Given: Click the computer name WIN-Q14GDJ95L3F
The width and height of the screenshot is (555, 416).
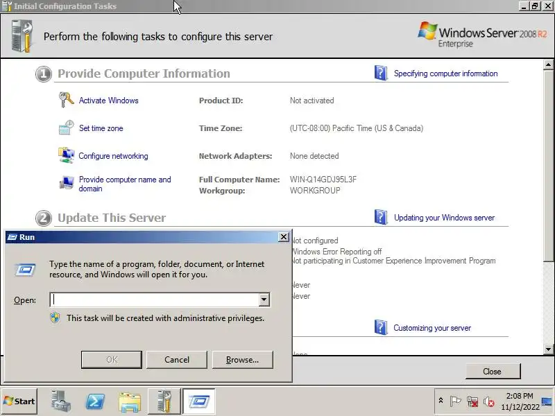Looking at the screenshot, I should coord(323,179).
